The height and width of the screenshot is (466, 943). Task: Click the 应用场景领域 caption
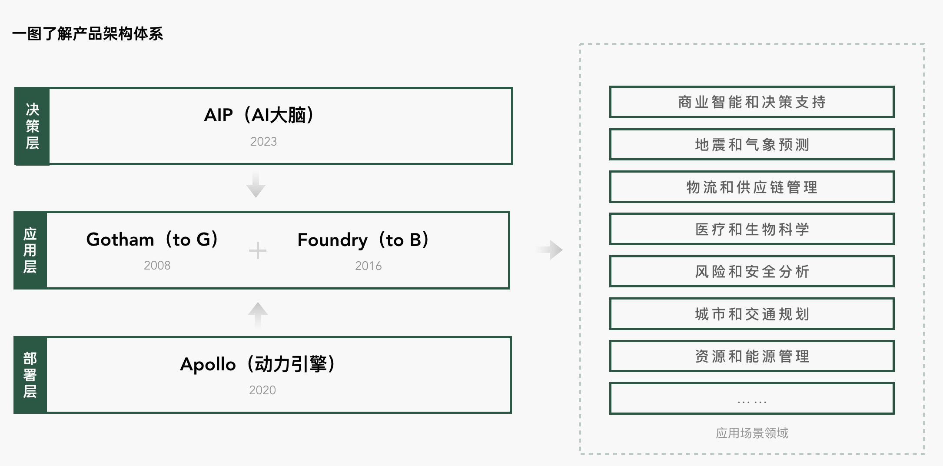[752, 433]
